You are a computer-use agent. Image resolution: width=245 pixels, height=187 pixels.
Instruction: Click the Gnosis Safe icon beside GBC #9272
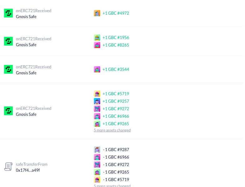[8, 111]
